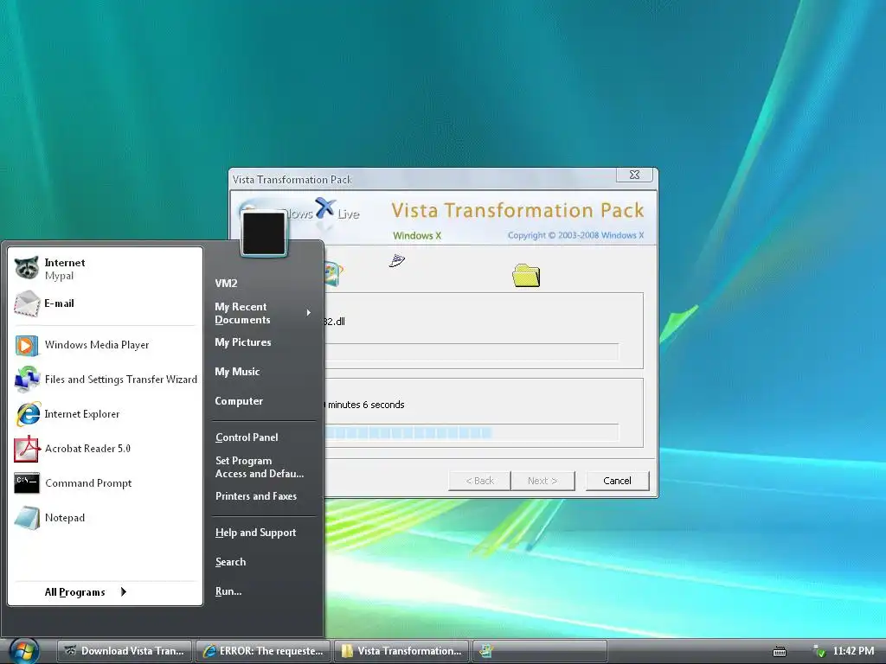Click the Windows X link in header
This screenshot has height=664, width=886.
click(x=417, y=235)
